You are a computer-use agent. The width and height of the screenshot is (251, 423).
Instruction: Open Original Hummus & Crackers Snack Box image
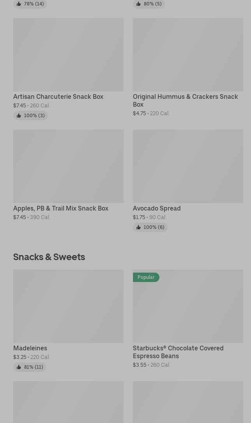(188, 55)
